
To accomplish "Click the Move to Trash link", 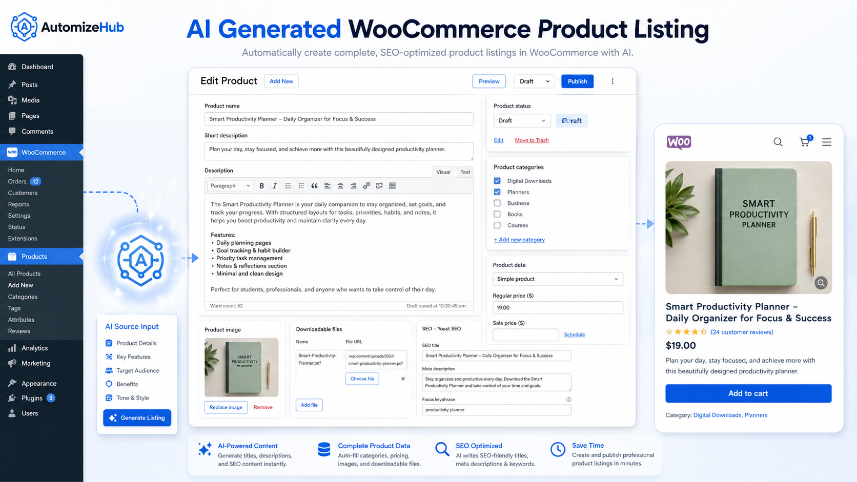I will (x=532, y=140).
